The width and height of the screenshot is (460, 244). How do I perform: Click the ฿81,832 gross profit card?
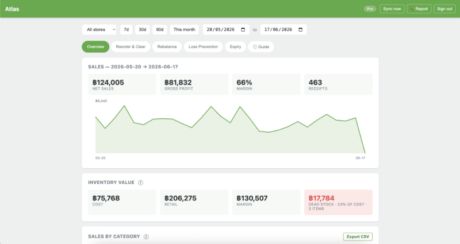point(194,84)
